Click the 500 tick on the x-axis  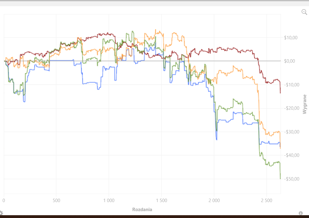(x=56, y=201)
